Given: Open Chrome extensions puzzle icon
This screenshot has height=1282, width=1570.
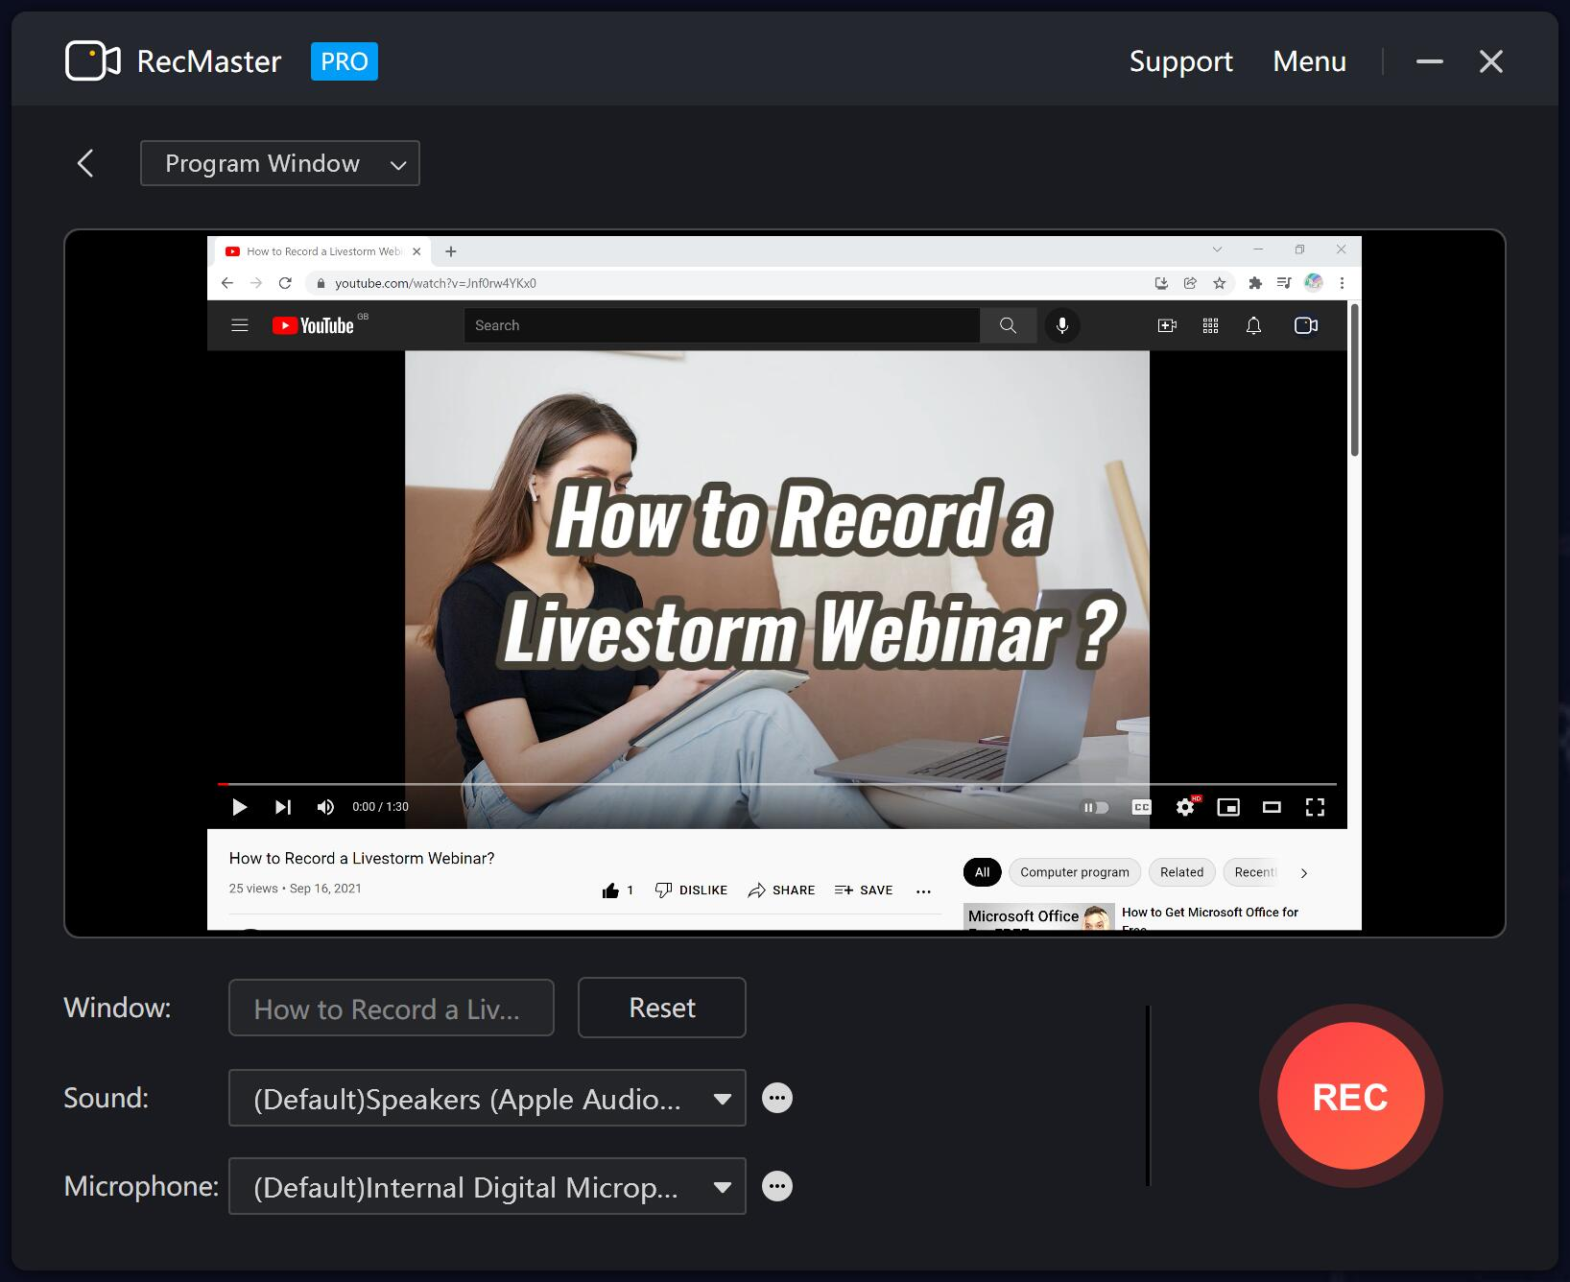Looking at the screenshot, I should tap(1255, 283).
